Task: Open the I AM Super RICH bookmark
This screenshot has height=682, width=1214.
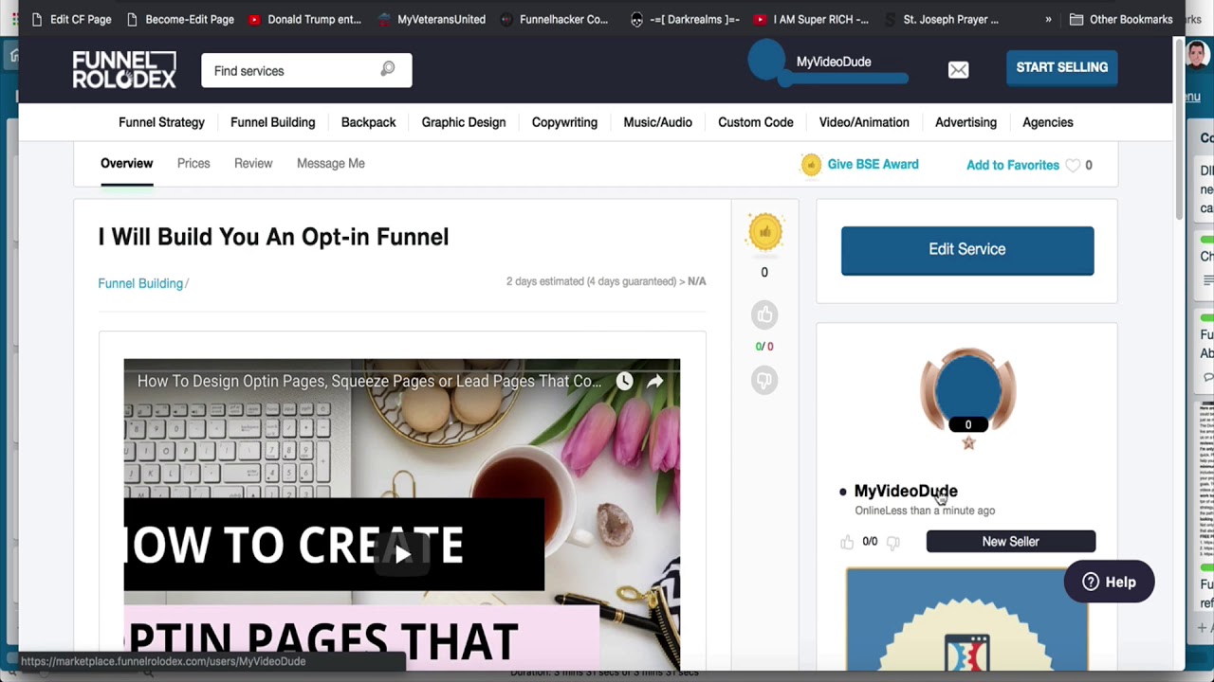Action: (811, 19)
